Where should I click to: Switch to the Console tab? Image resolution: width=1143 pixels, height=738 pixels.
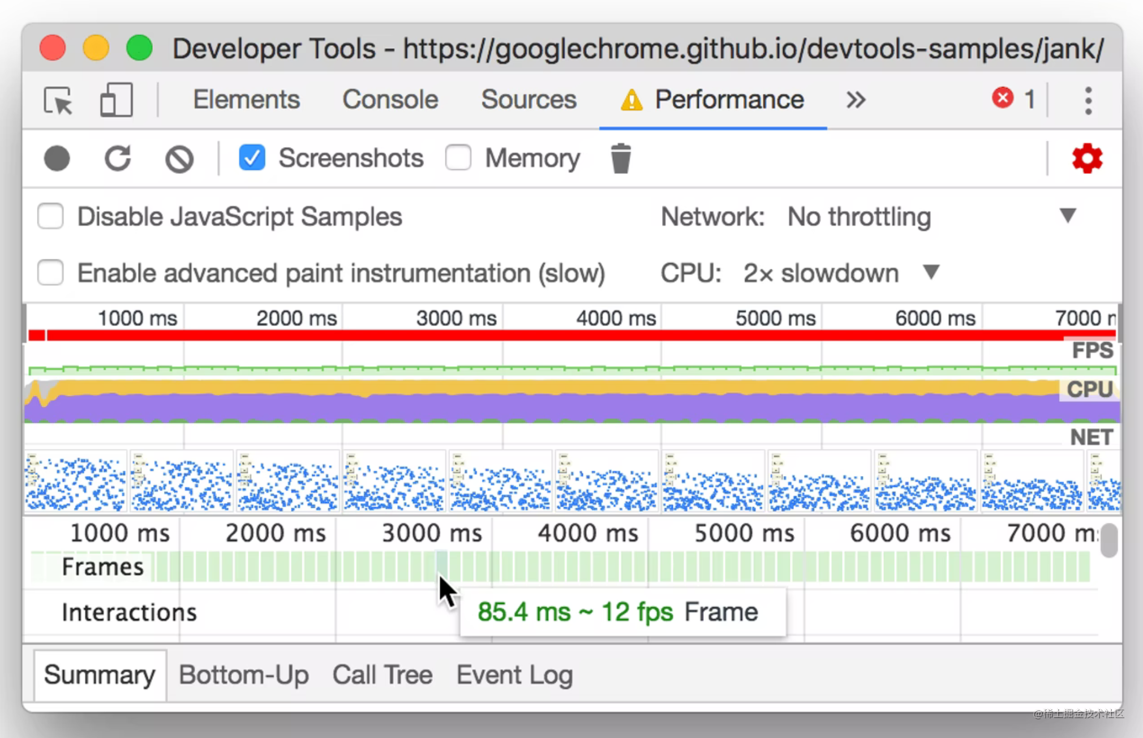[x=390, y=100]
